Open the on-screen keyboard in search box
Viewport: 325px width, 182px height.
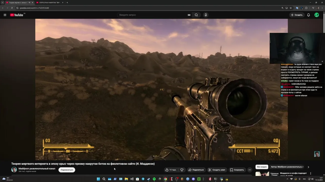[x=189, y=15]
